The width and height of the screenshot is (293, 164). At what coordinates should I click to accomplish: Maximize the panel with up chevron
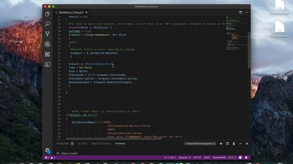click(x=240, y=143)
